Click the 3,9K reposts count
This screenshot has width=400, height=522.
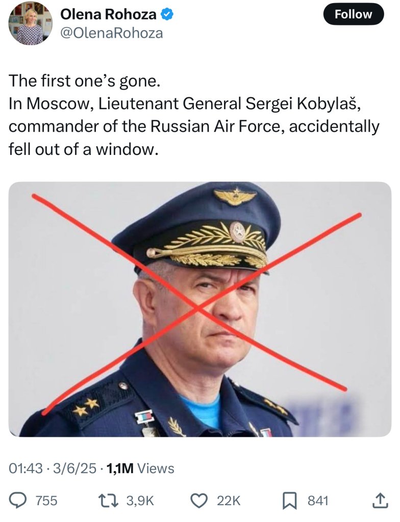click(x=140, y=501)
